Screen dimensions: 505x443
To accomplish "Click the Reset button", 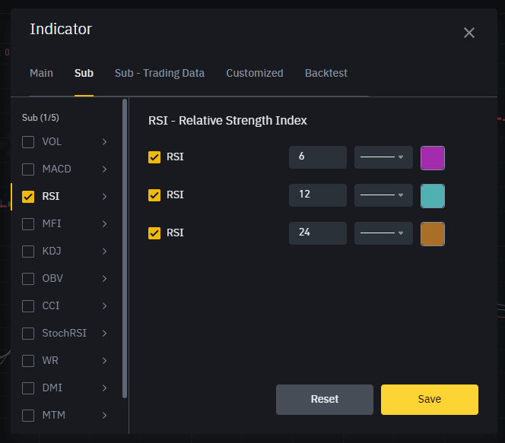I will (x=325, y=400).
